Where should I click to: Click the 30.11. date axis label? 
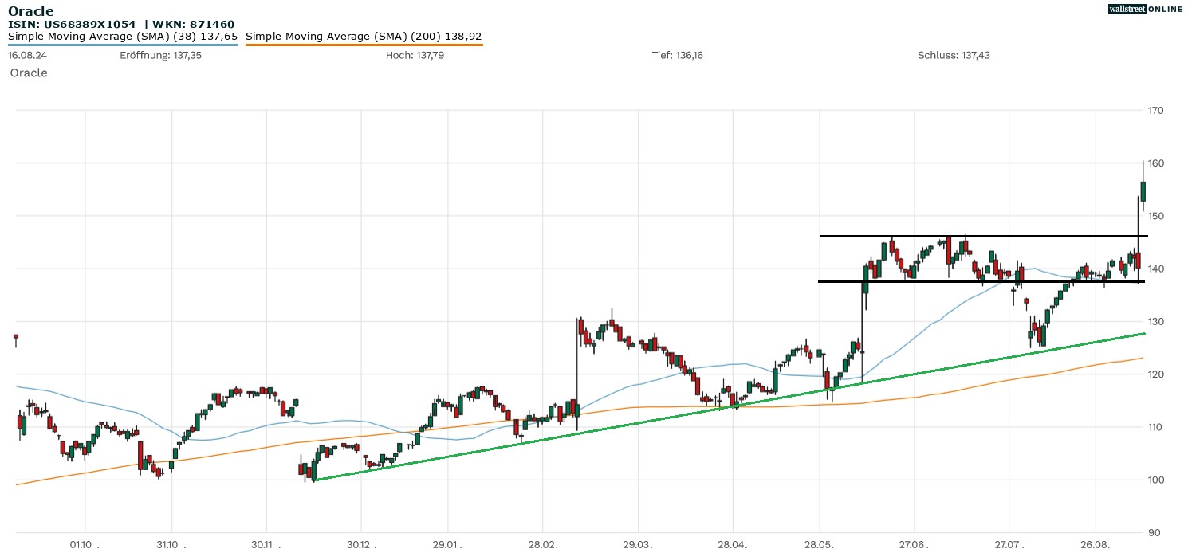(266, 545)
